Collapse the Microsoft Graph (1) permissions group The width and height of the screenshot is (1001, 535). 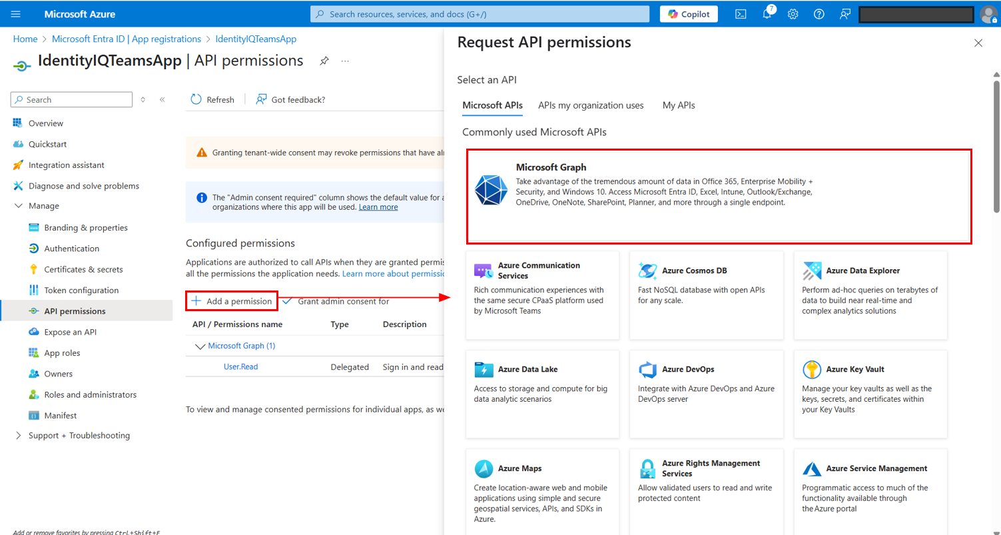click(199, 346)
